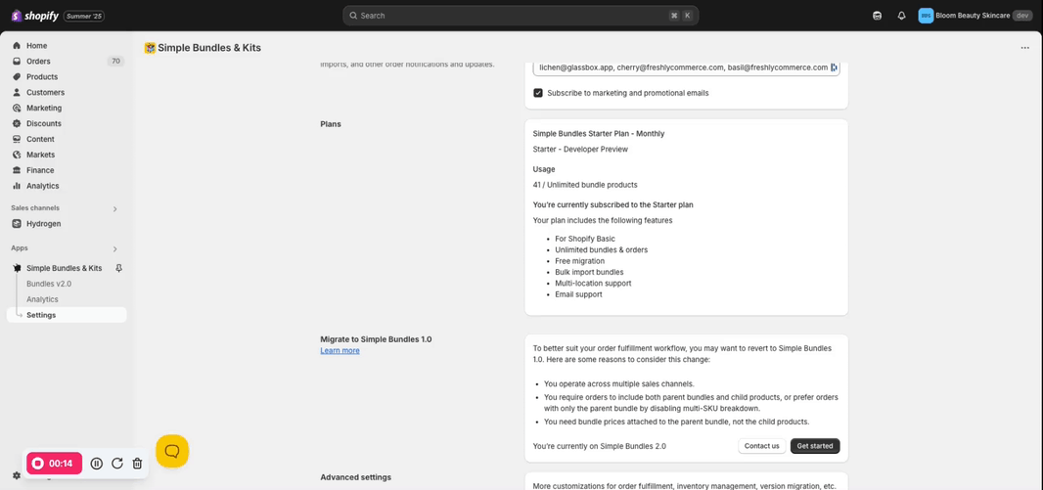Click the Products tag icon
Image resolution: width=1043 pixels, height=490 pixels.
[17, 77]
